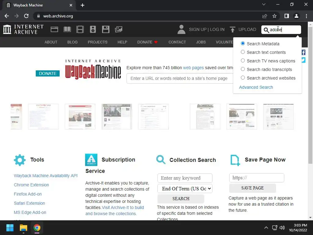Open the HELP menu item
This screenshot has height=235, width=313.
click(x=122, y=42)
